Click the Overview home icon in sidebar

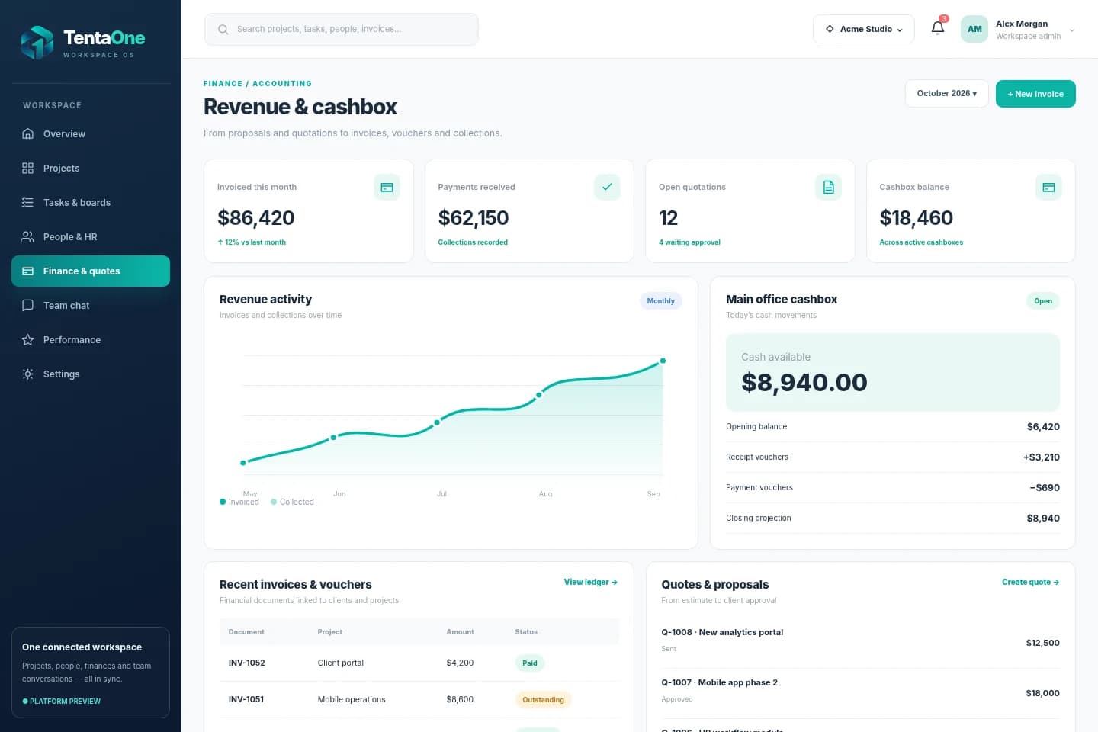28,133
